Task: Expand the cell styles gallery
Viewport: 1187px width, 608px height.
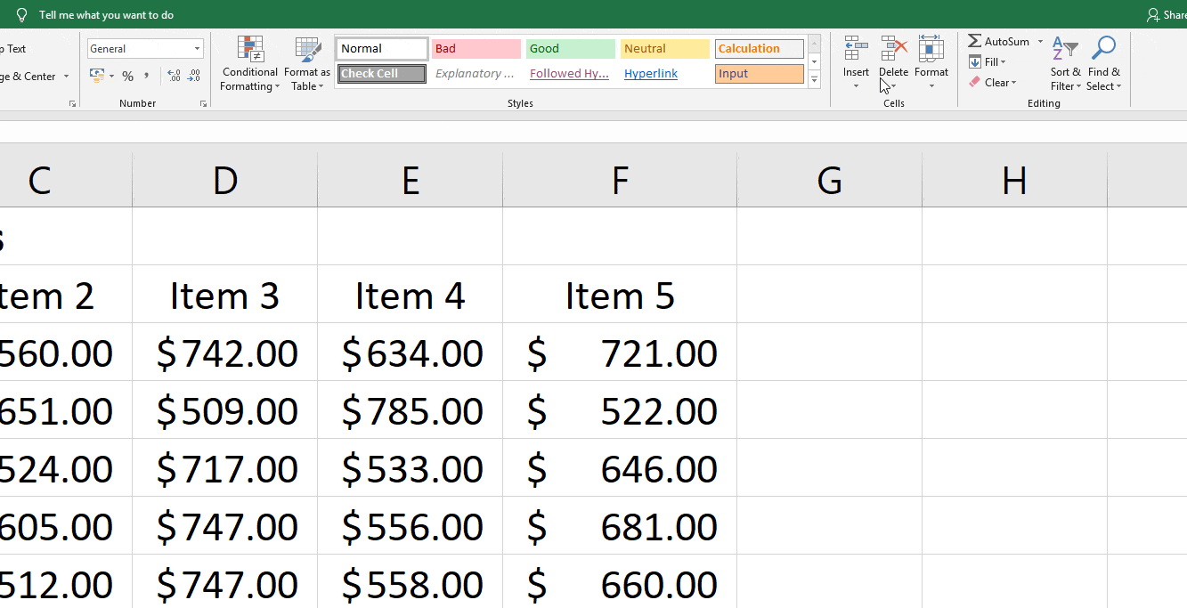Action: point(813,78)
